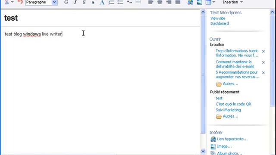Apply bulleted list formatting
Viewport: 276px width, 155px height.
pos(120,2)
